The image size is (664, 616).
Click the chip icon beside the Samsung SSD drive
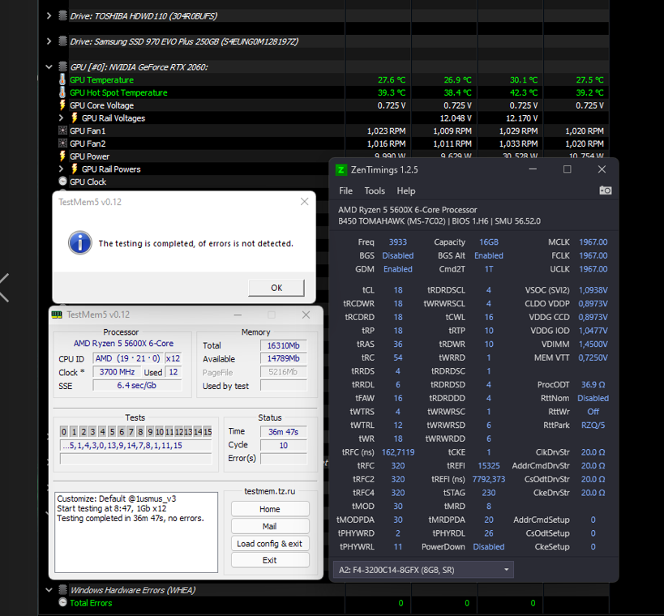coord(62,41)
